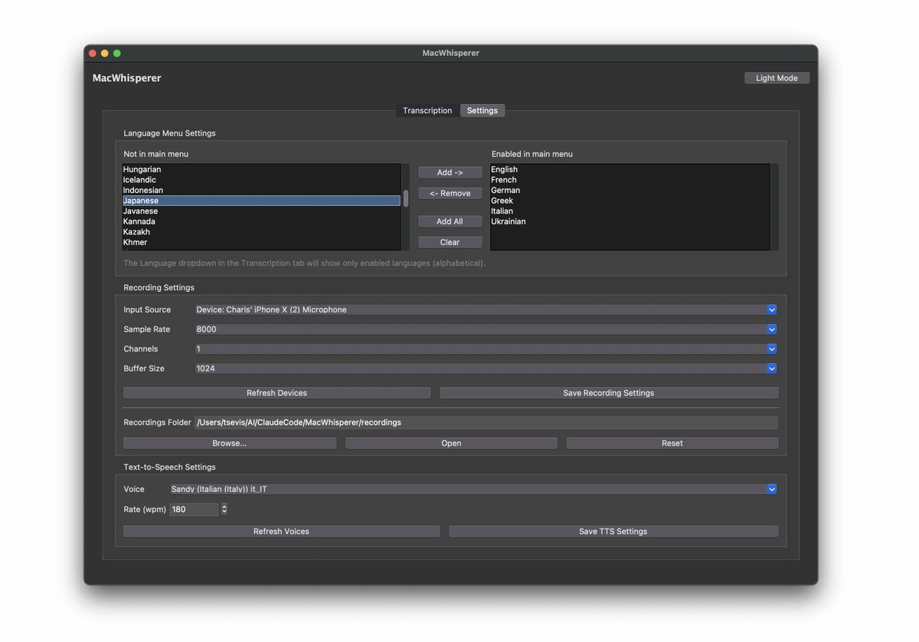This screenshot has height=642, width=919.
Task: Select Hungarian in Not in main menu list
Action: click(x=261, y=169)
